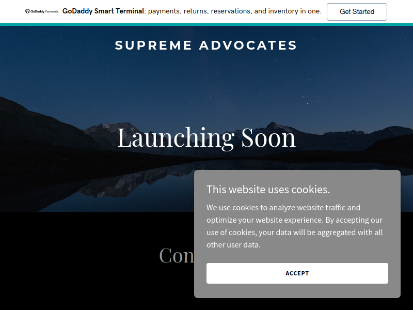Click "This website uses cookies." heading

[268, 190]
